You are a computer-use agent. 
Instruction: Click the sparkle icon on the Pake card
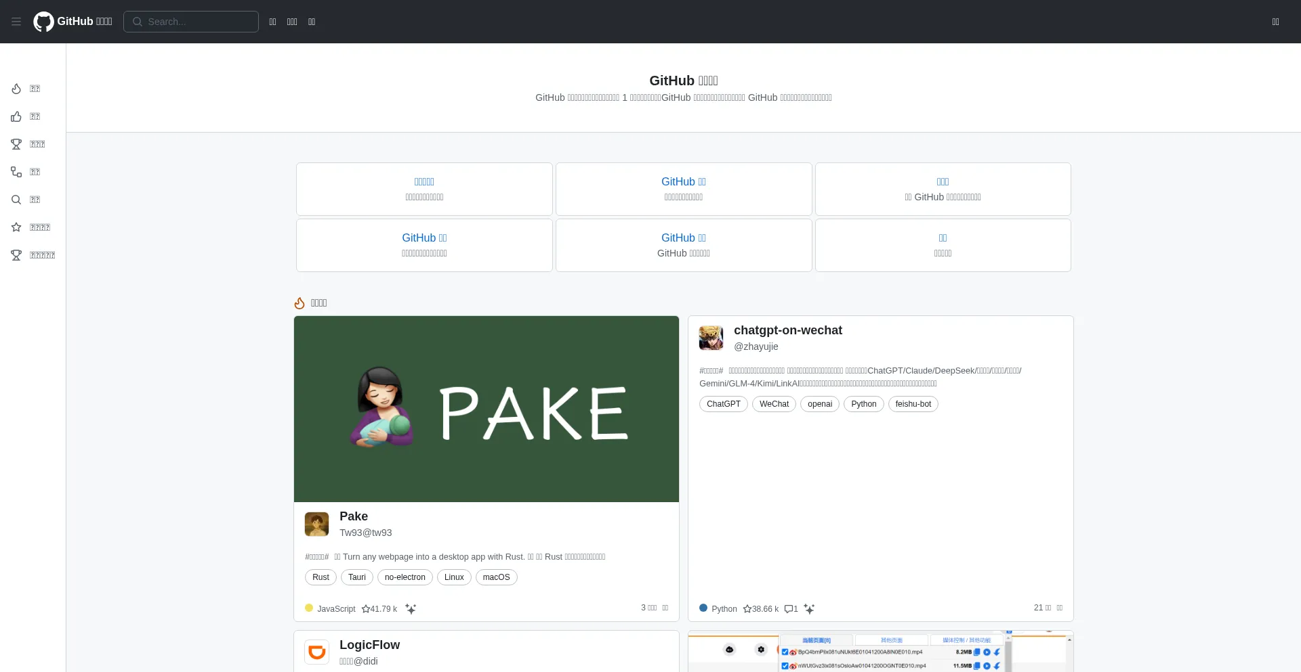coord(411,609)
